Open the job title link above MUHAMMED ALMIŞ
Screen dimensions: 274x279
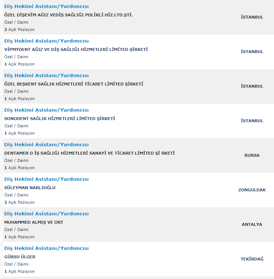[x=46, y=214]
